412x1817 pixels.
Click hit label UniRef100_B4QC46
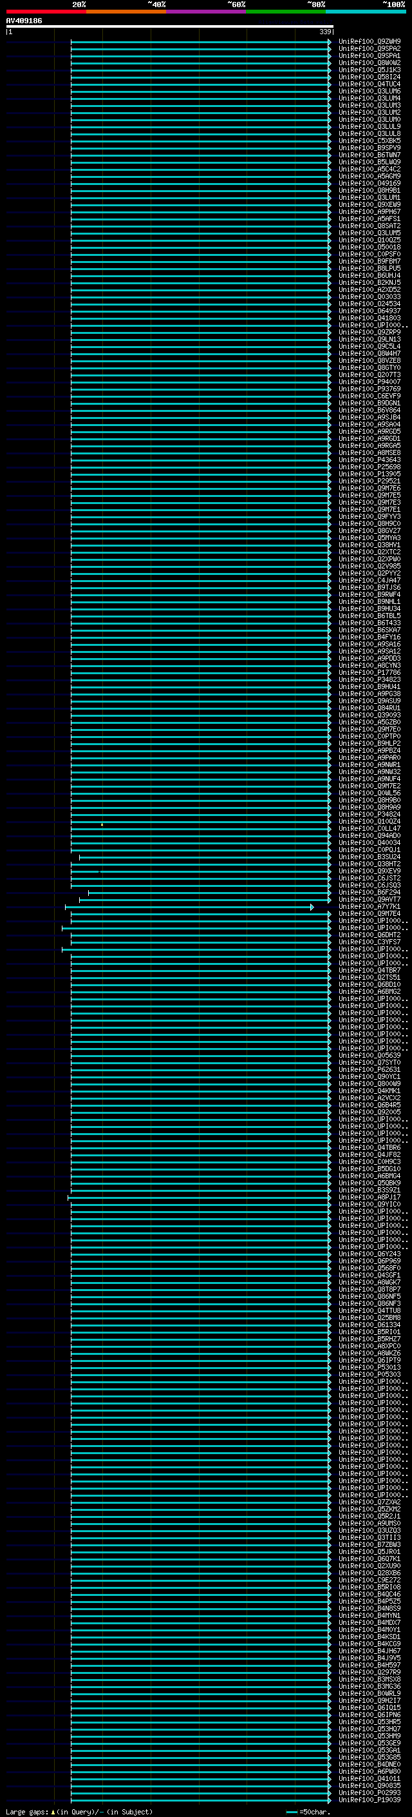pos(370,1594)
